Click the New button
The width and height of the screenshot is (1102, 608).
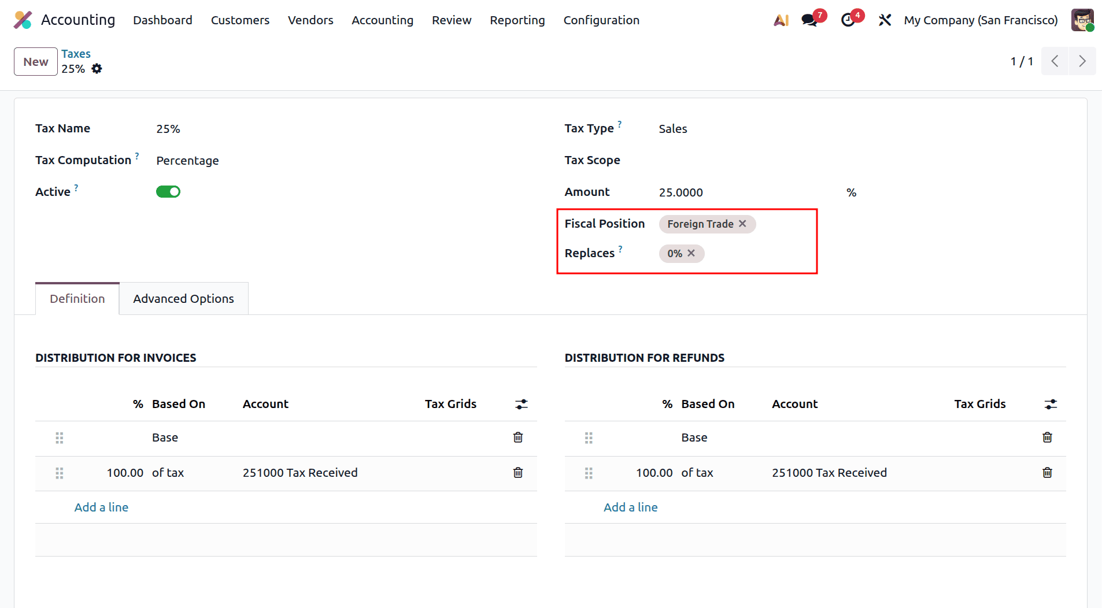click(x=36, y=62)
